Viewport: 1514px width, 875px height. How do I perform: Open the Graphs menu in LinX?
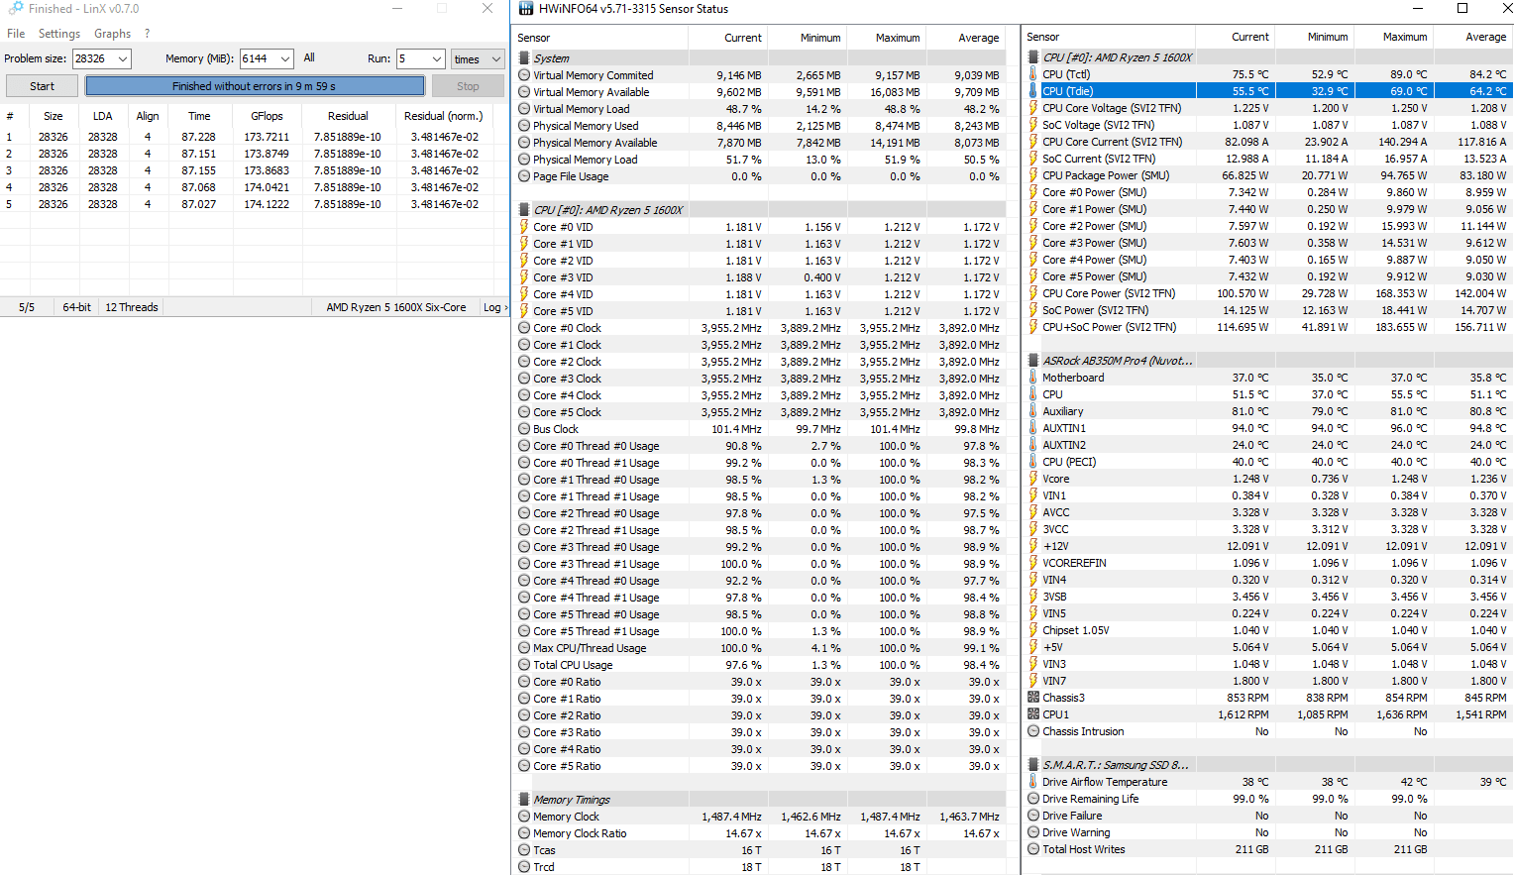point(112,34)
